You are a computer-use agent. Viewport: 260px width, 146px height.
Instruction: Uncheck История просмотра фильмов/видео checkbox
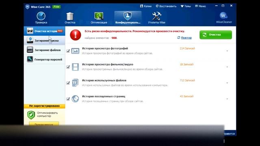(68, 67)
